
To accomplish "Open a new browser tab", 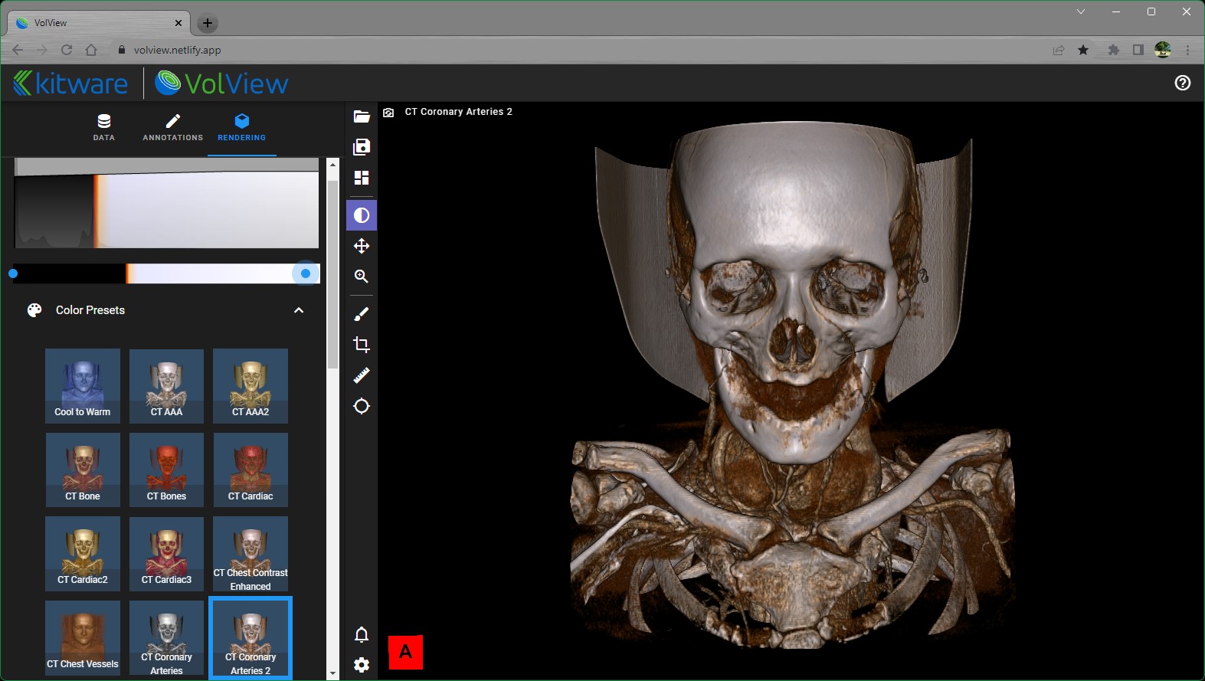I will click(208, 23).
